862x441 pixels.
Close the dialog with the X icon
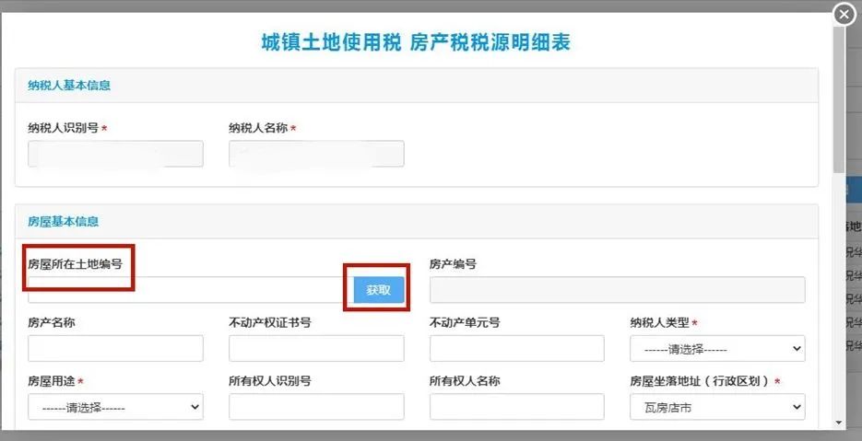coord(844,15)
